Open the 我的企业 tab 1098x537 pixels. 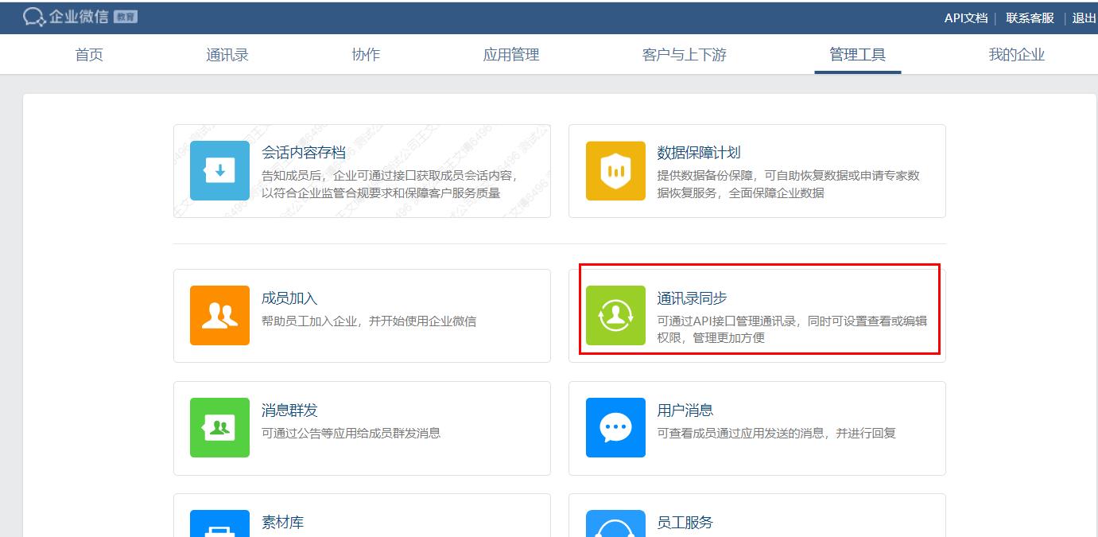[x=1016, y=55]
